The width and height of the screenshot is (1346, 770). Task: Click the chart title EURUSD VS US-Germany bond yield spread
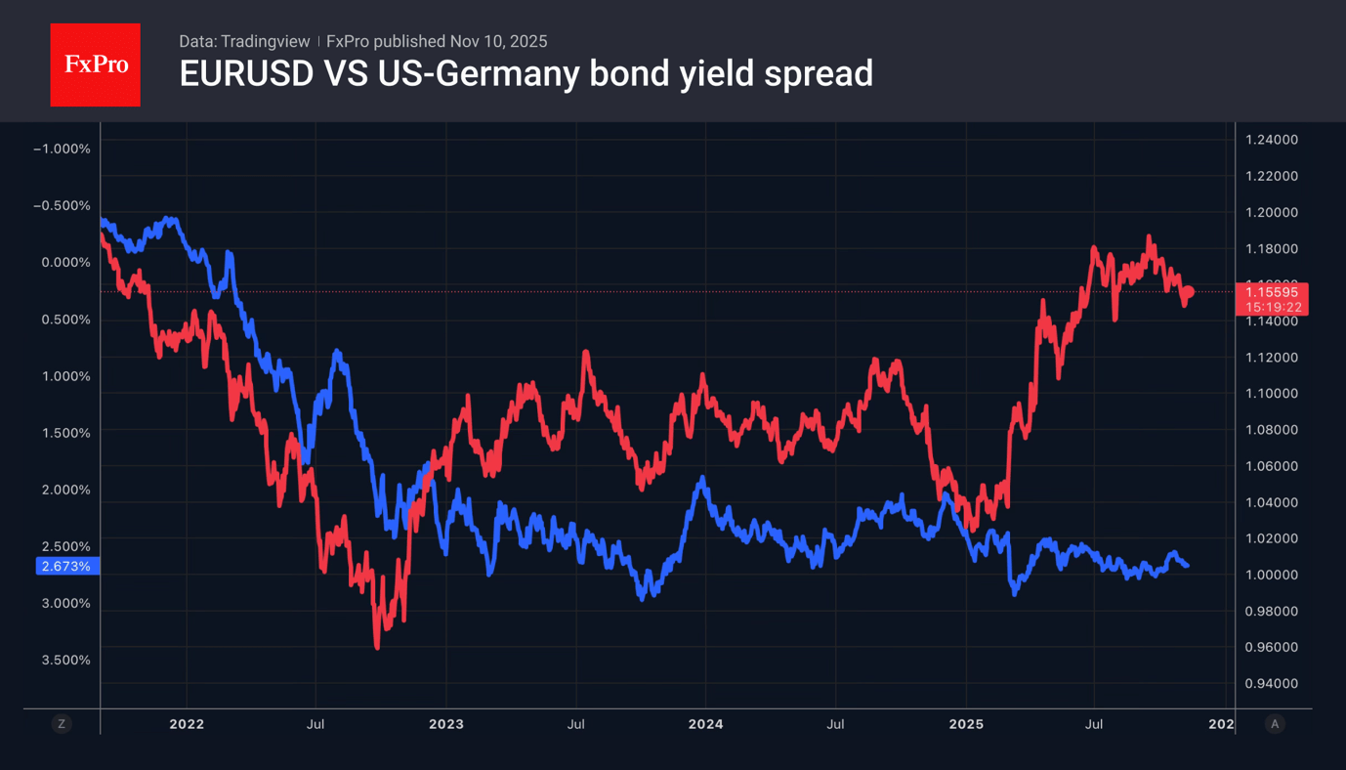tap(526, 74)
